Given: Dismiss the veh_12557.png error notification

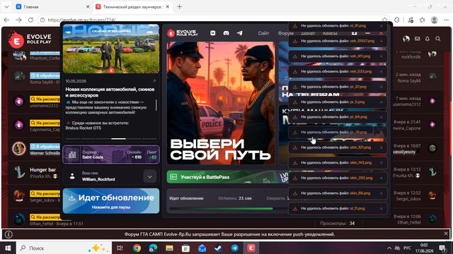Looking at the screenshot, I should (382, 41).
